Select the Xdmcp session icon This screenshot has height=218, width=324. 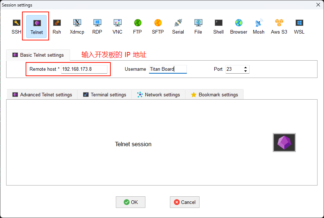[77, 26]
